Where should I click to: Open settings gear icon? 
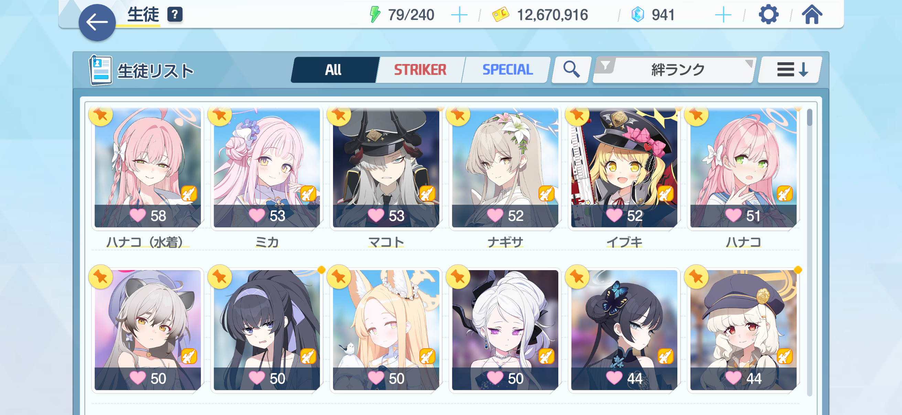[x=768, y=15]
